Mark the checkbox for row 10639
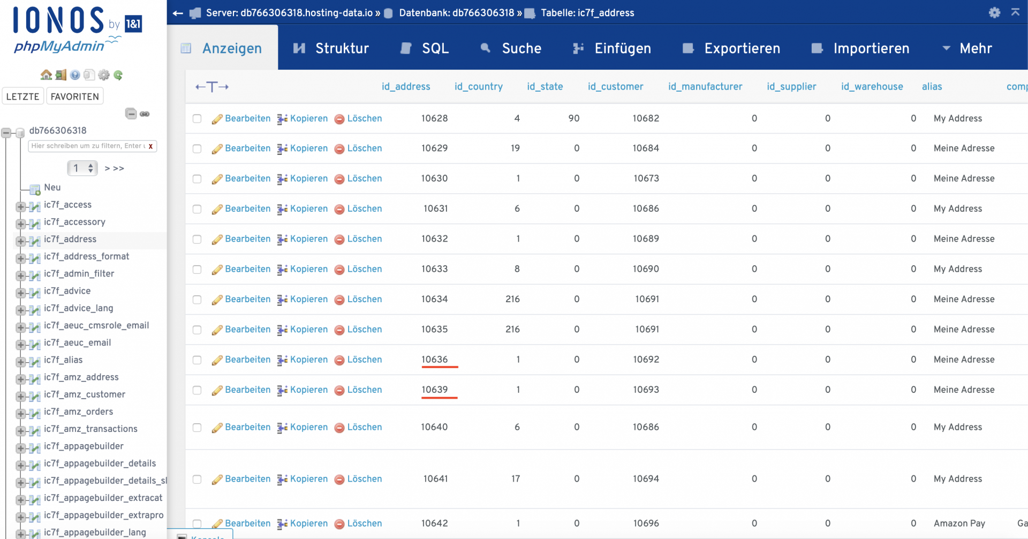The height and width of the screenshot is (539, 1028). pos(197,390)
